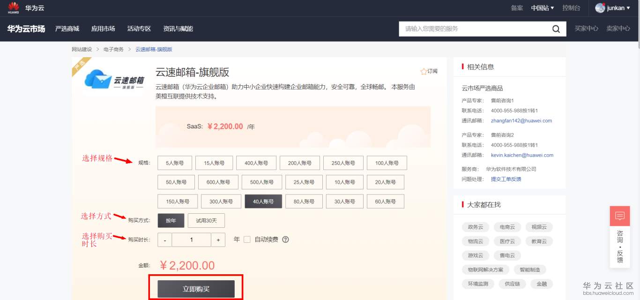Decrease purchase duration with minus button
The height and width of the screenshot is (300, 640).
165,240
